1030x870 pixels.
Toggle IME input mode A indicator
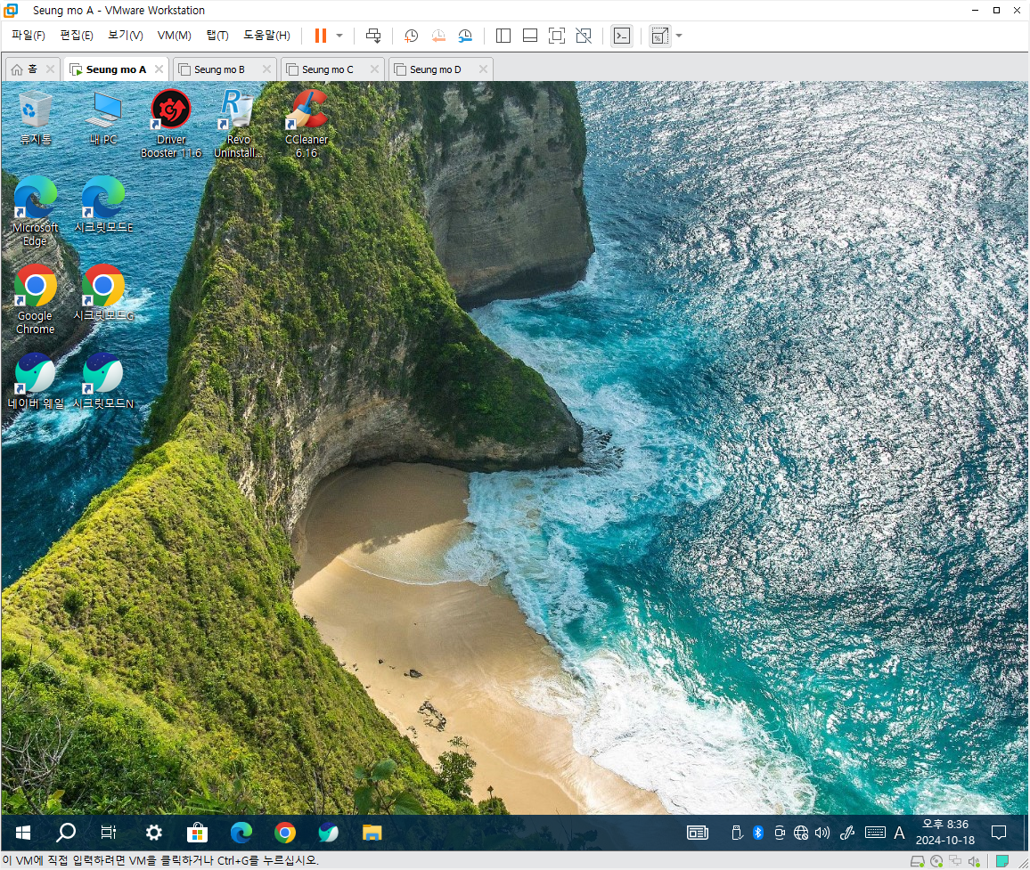pyautogui.click(x=899, y=833)
